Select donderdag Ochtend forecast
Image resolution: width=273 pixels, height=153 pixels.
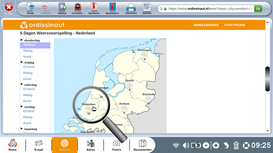point(35,45)
